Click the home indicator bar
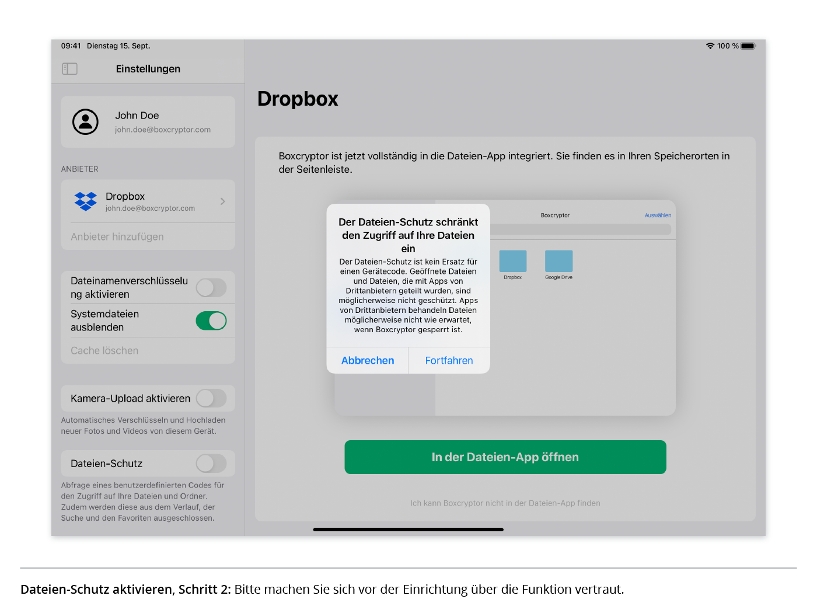 pos(408,530)
